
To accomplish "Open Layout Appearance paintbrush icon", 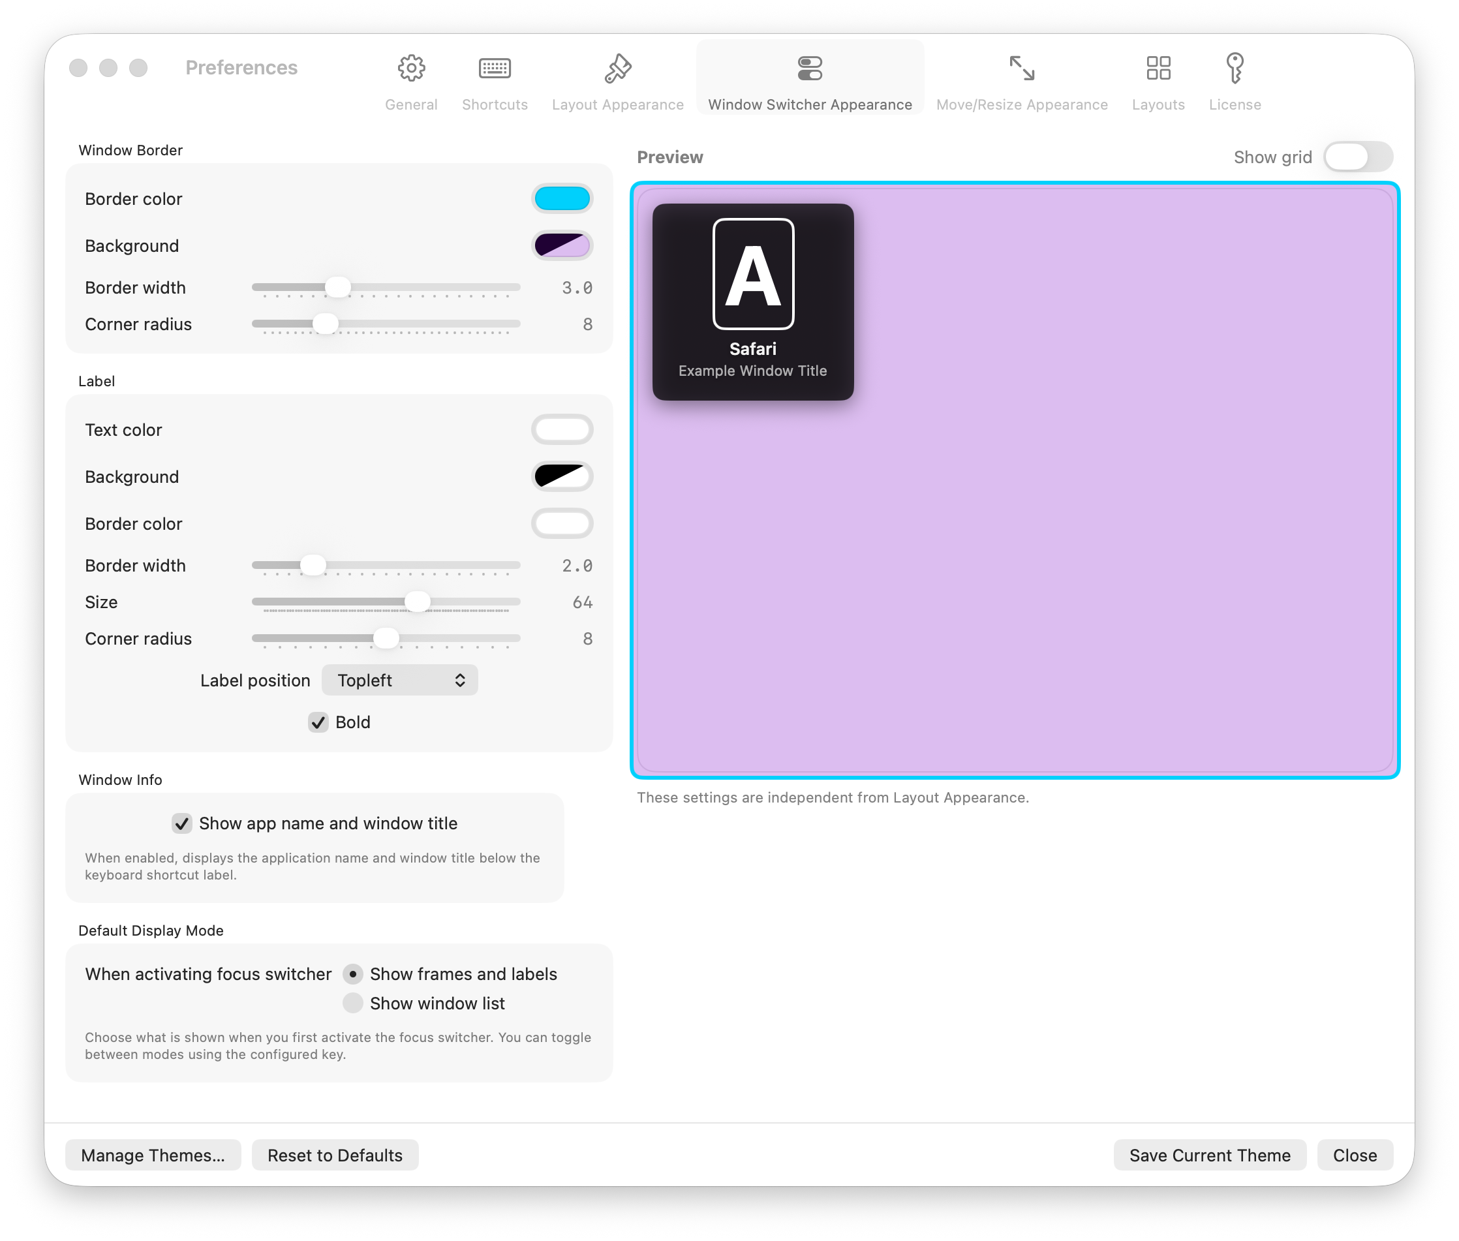I will tap(618, 68).
